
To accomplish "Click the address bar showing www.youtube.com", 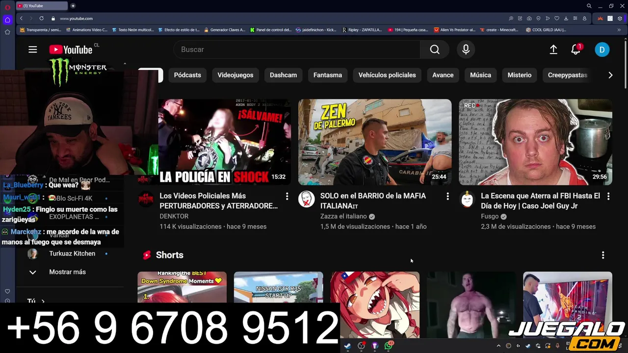I will click(76, 18).
